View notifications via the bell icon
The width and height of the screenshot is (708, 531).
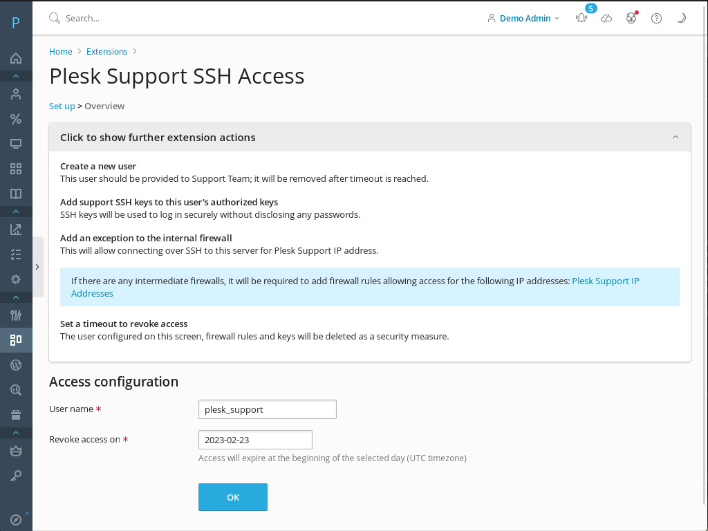click(581, 18)
